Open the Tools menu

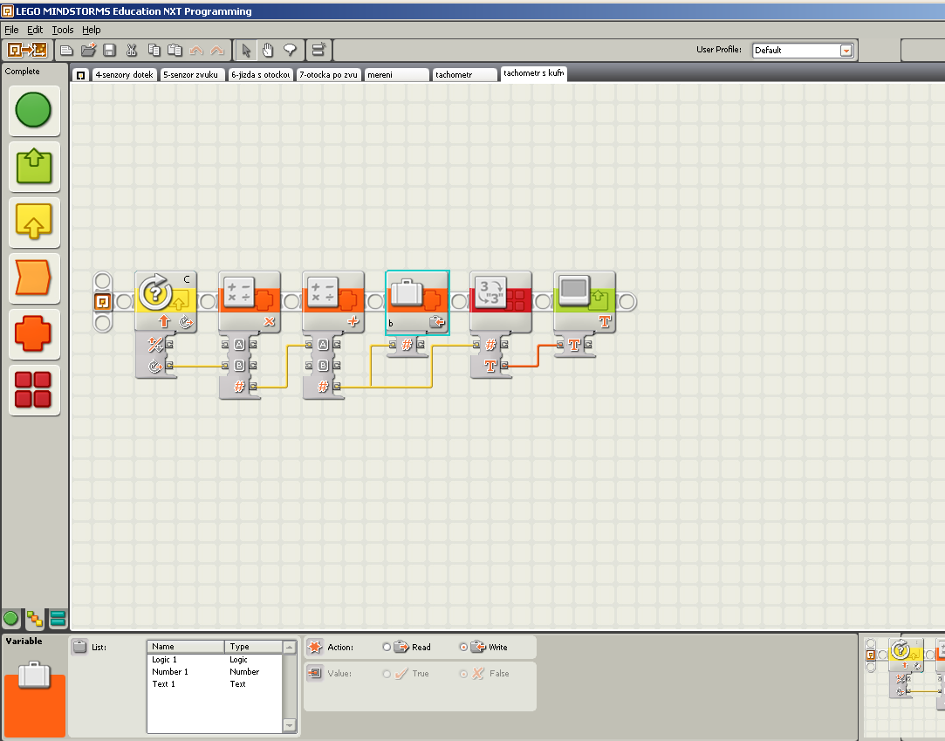(x=63, y=30)
